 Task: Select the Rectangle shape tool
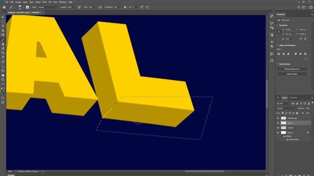[3, 71]
